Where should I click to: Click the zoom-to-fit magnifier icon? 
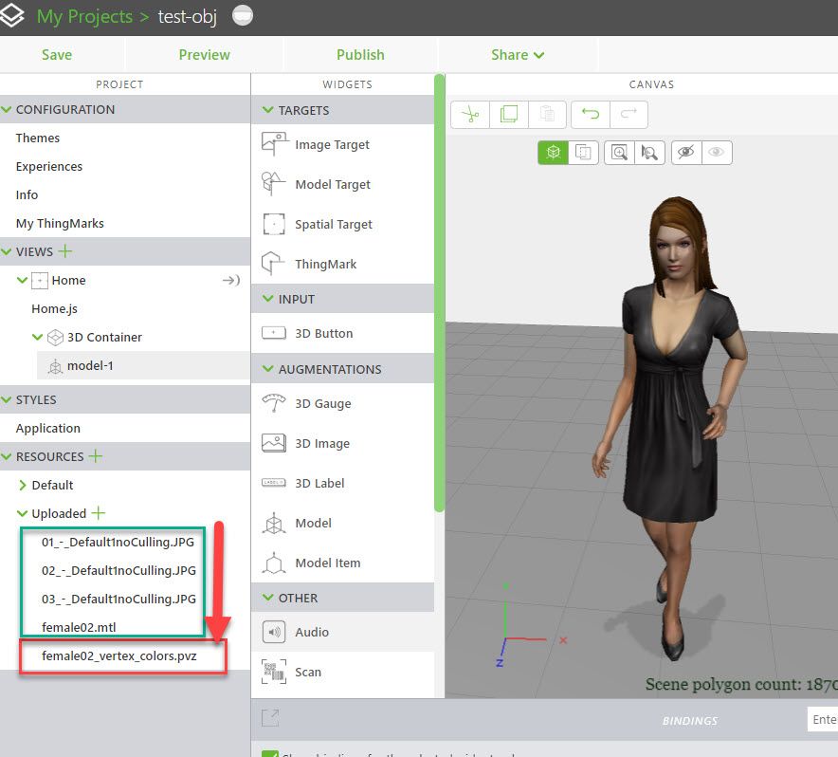619,153
